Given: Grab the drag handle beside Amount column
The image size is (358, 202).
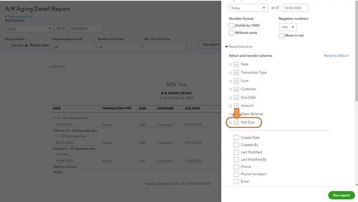Looking at the screenshot, I should pos(230,106).
